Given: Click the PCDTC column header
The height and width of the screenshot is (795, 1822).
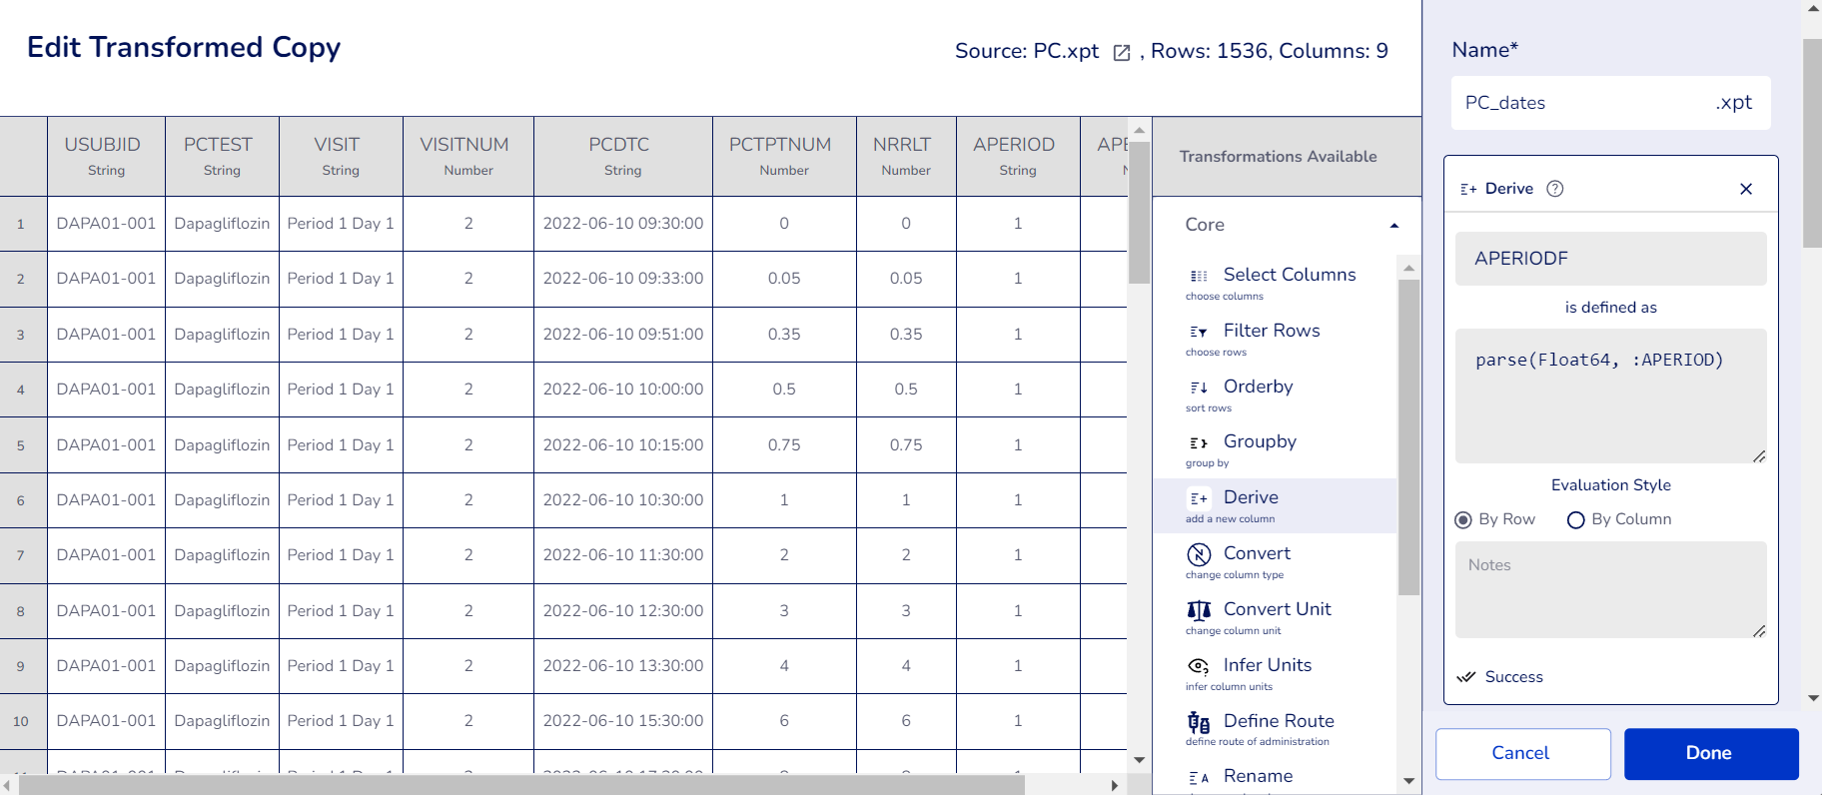Looking at the screenshot, I should 623,157.
